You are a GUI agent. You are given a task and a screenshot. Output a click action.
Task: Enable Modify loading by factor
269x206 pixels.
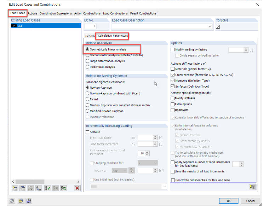[173, 49]
